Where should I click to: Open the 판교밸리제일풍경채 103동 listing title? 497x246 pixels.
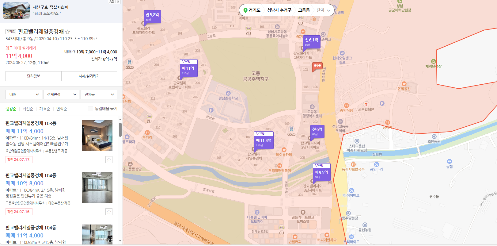[31, 123]
